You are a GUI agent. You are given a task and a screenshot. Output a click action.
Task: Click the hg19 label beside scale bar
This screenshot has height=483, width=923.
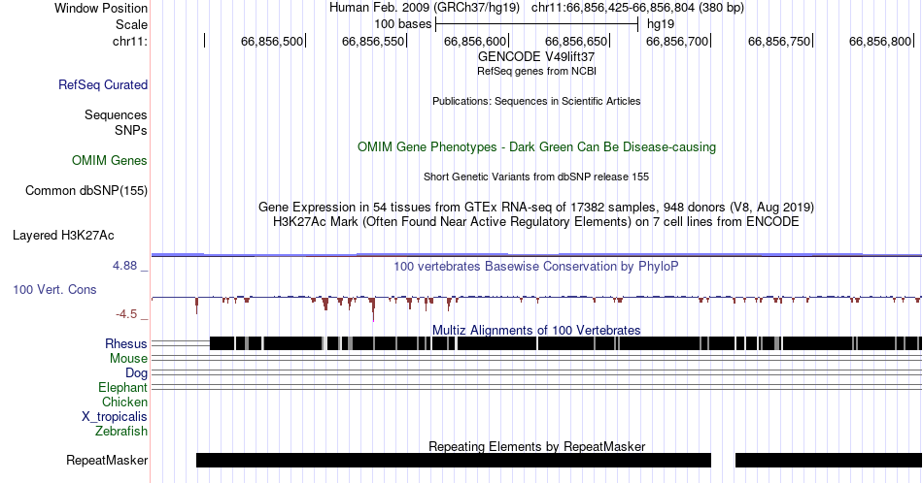[x=661, y=24]
